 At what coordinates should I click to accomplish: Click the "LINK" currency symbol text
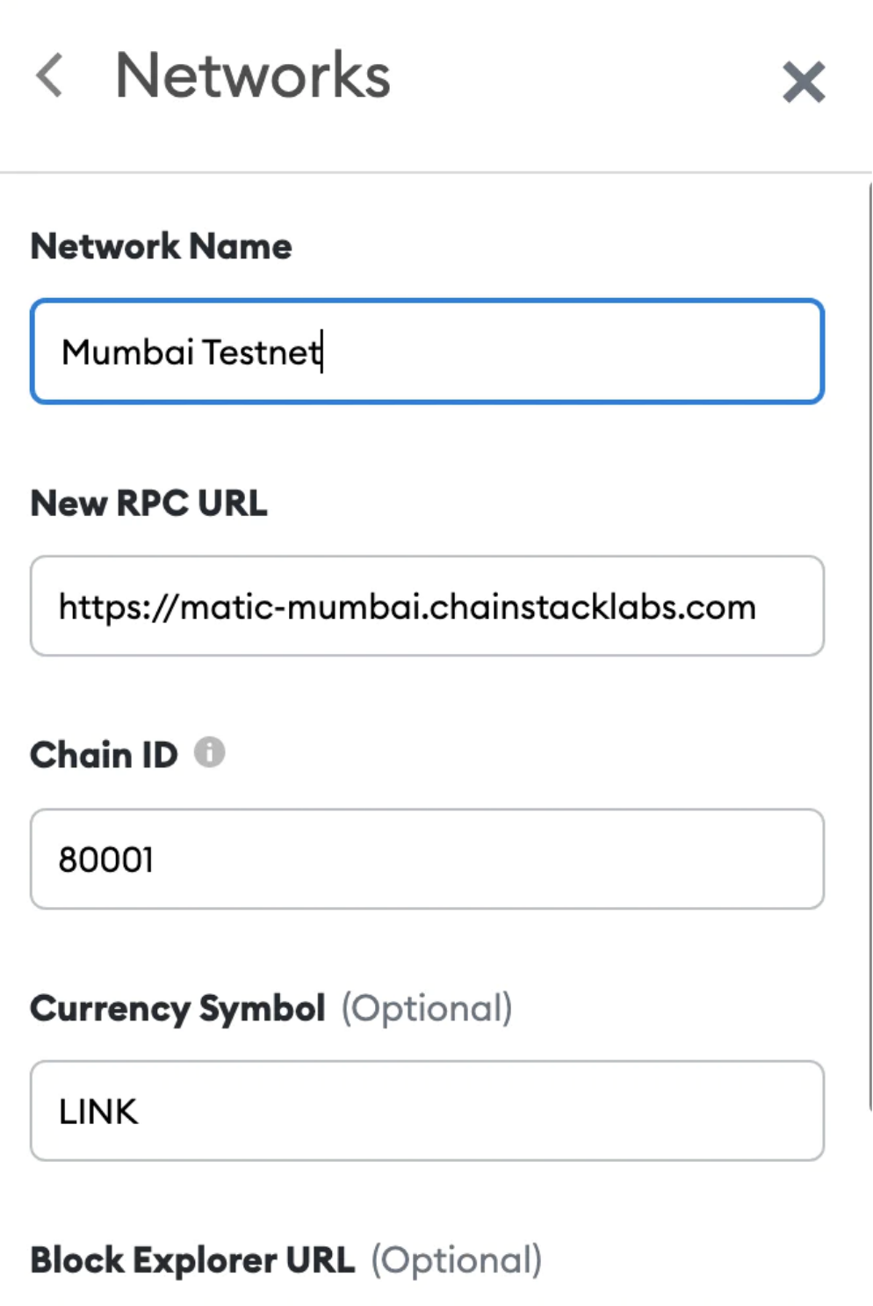tap(98, 1112)
